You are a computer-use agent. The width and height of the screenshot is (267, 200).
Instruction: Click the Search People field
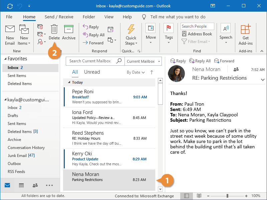tap(197, 26)
